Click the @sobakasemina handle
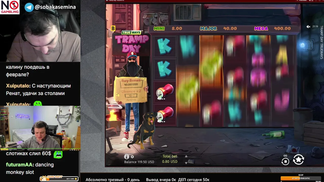This screenshot has width=324, height=182. pos(55,7)
